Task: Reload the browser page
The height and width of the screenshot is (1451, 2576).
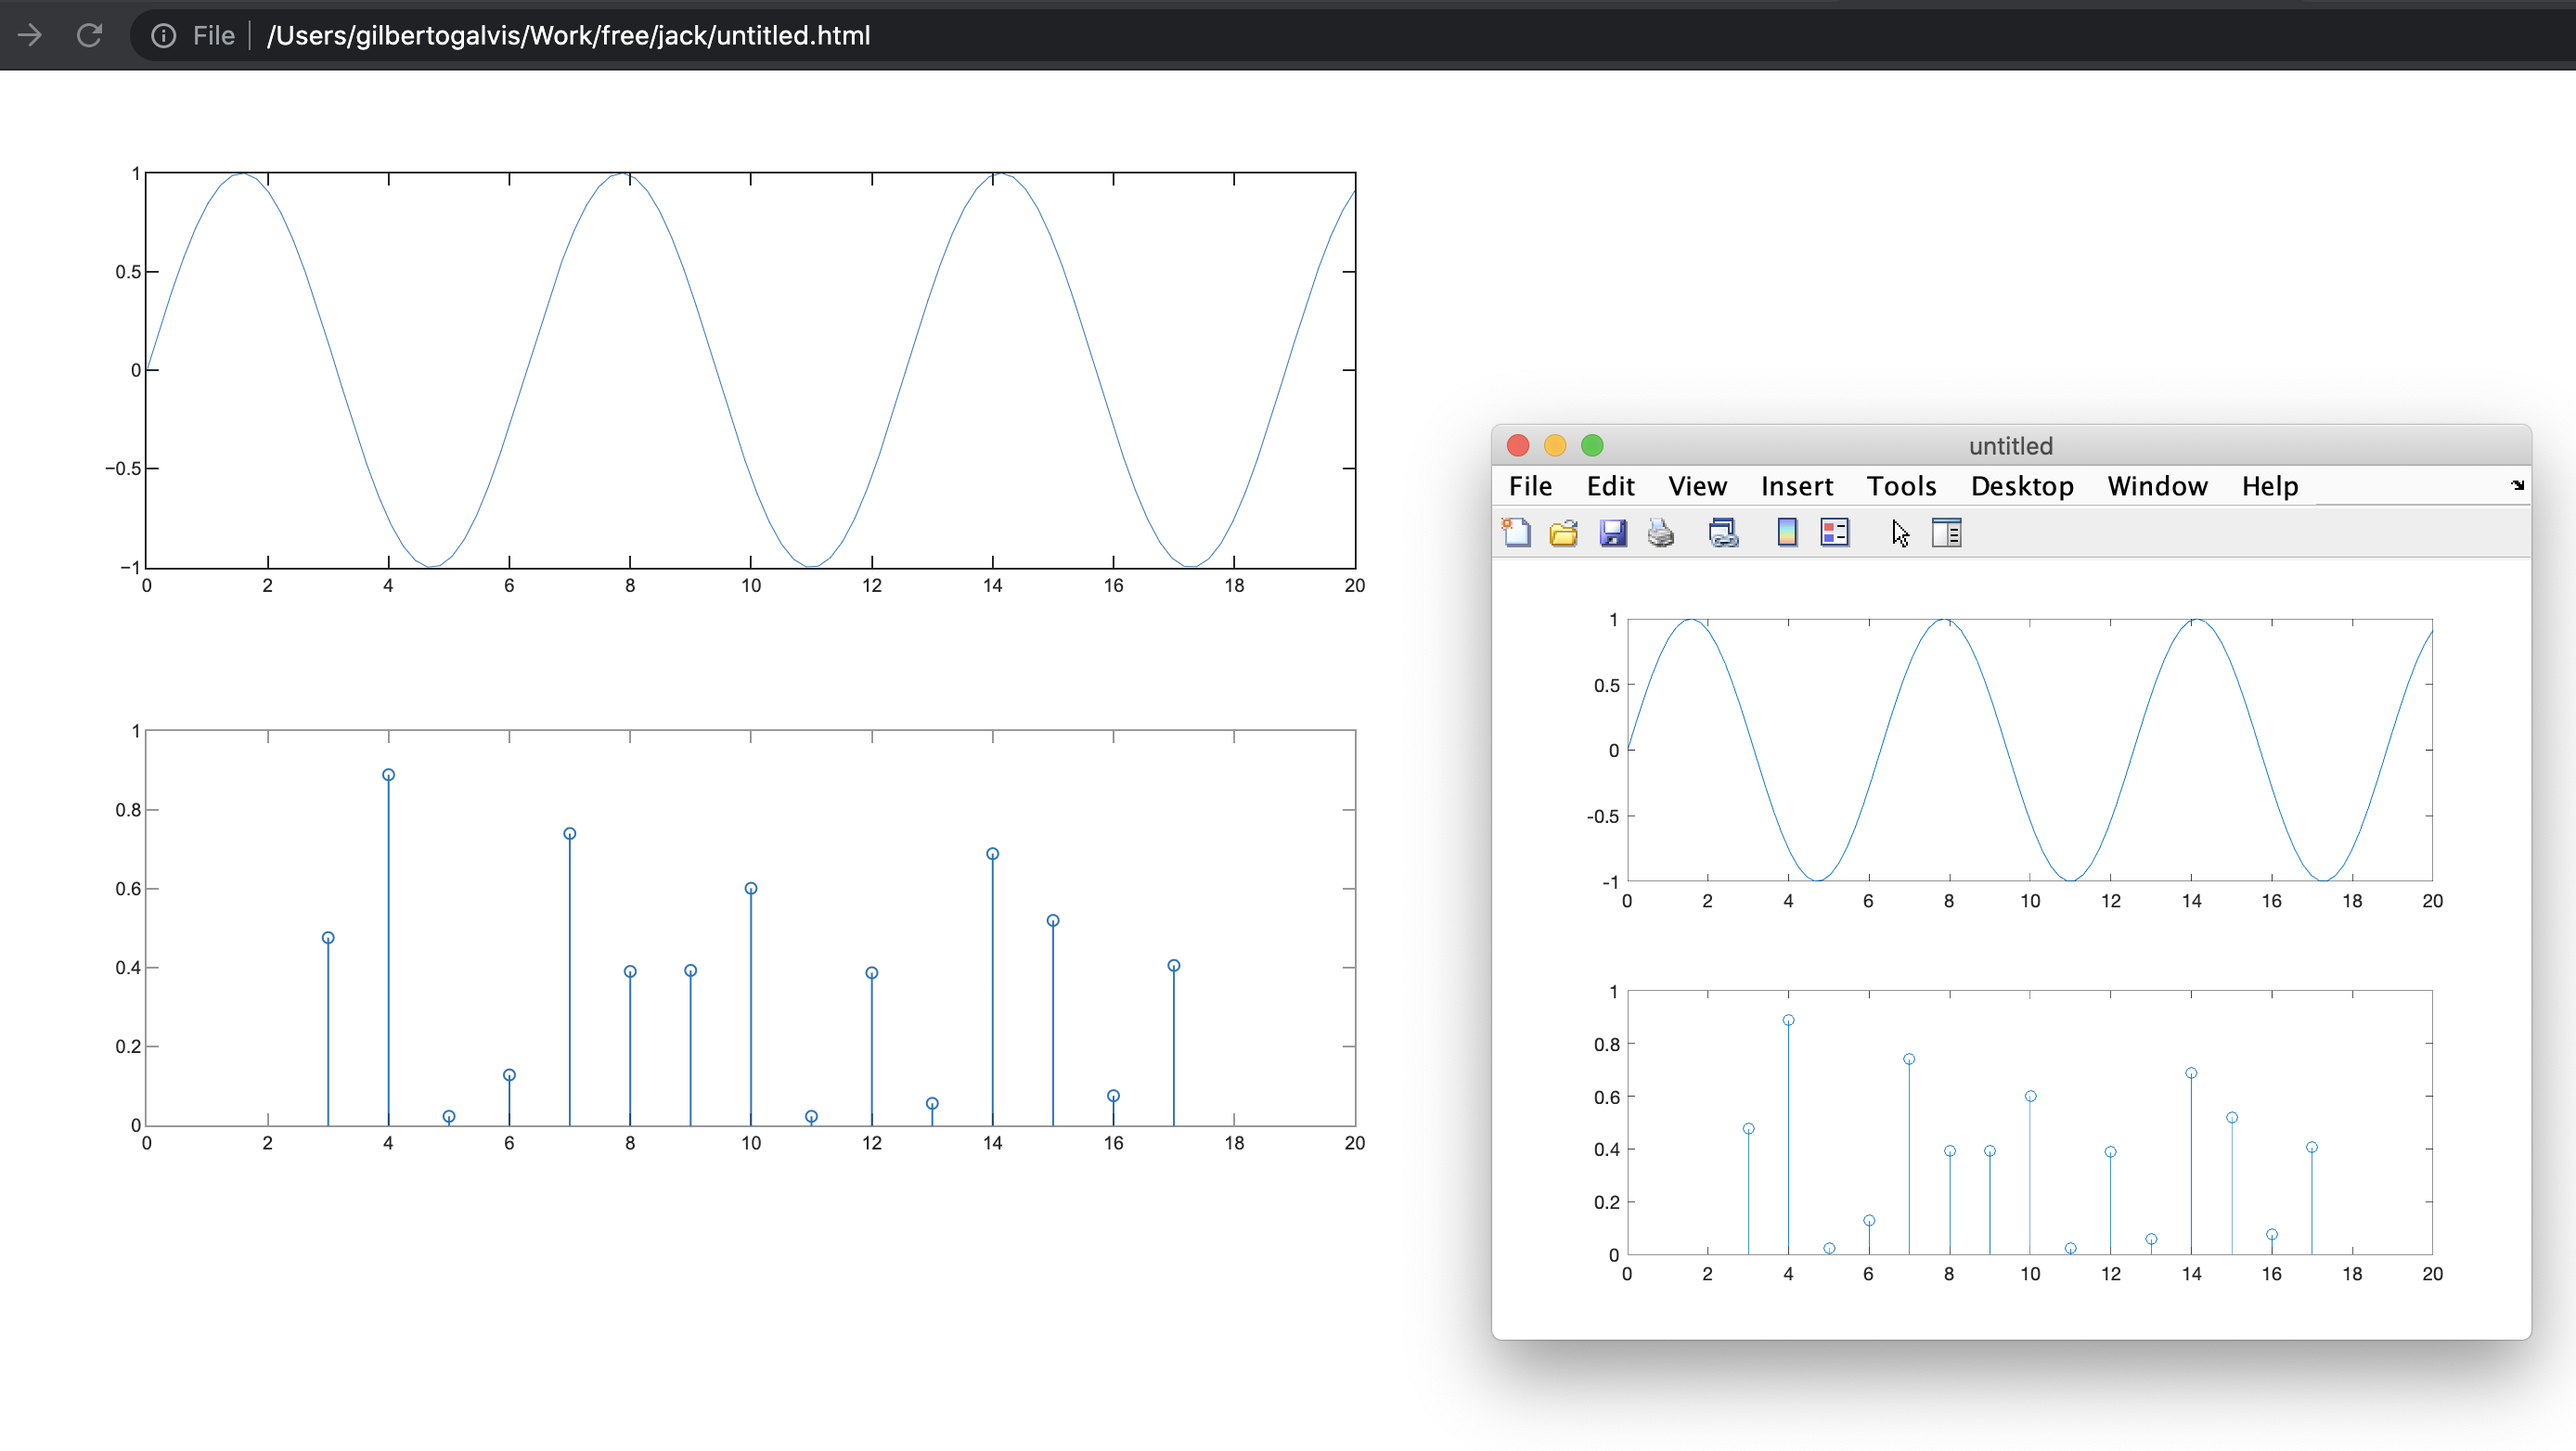Action: 90,35
